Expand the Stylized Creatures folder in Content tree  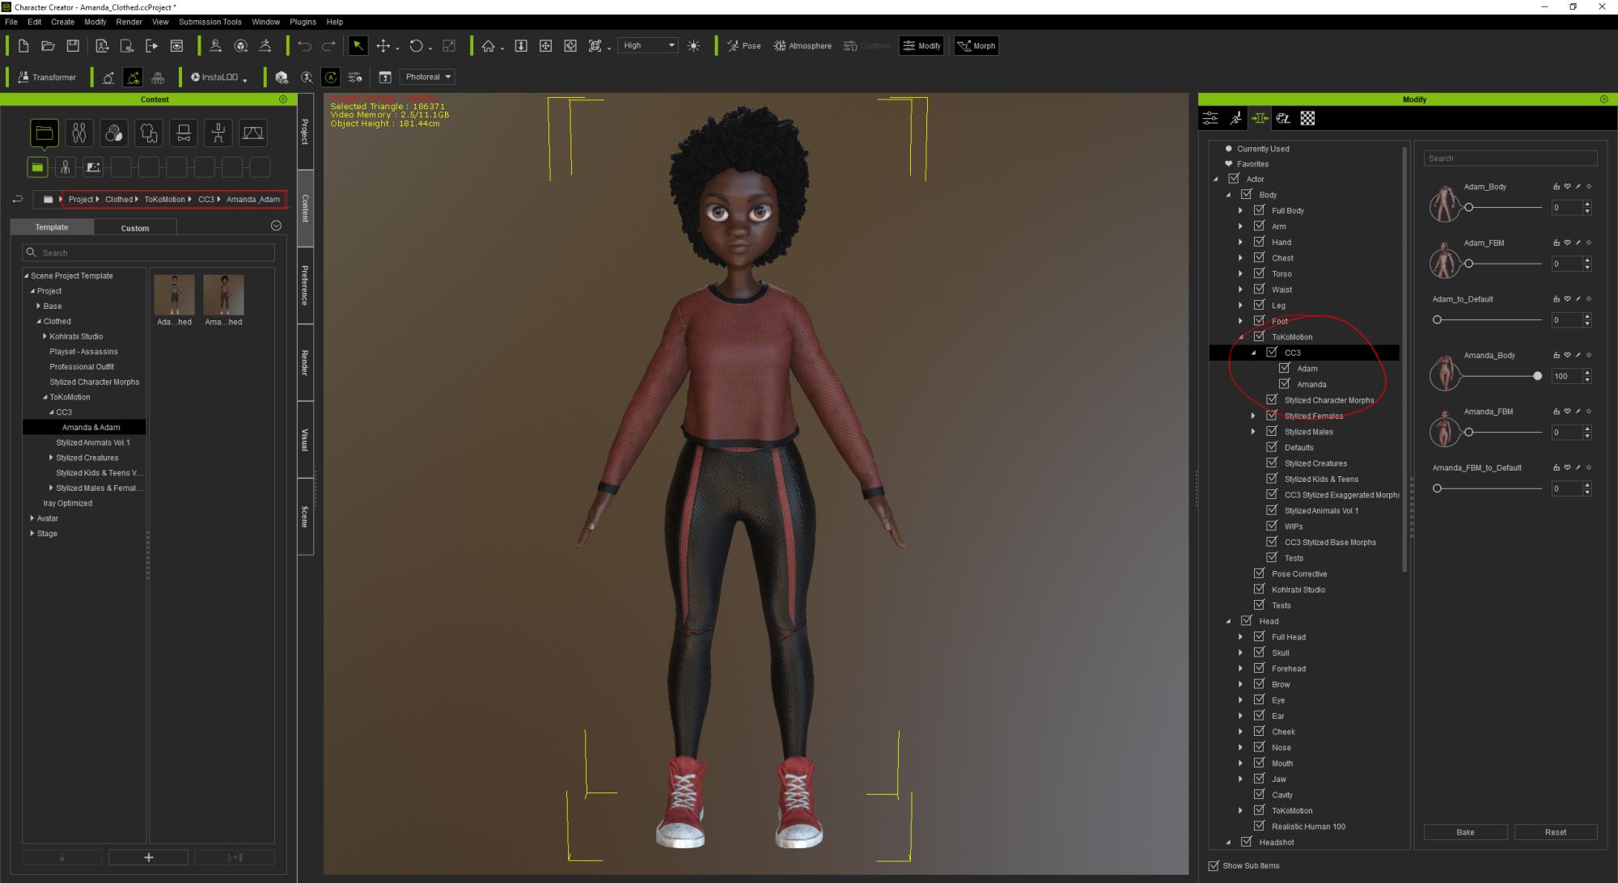[x=51, y=458]
